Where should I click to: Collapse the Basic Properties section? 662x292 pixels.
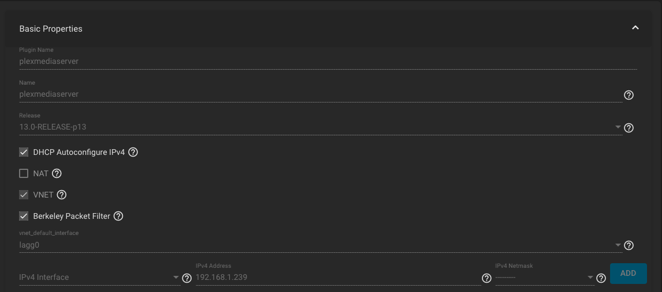coord(635,28)
